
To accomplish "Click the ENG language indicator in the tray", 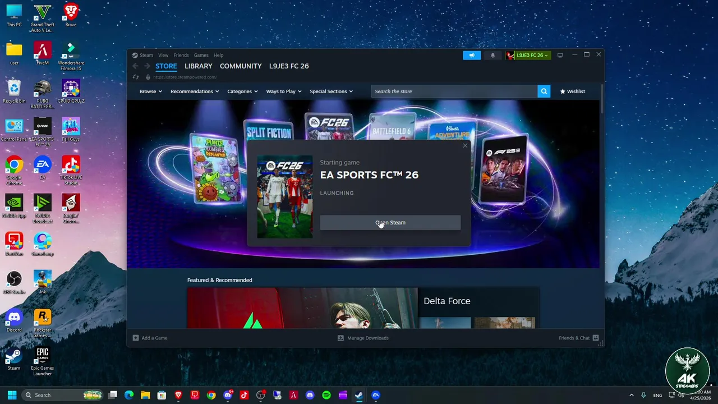I will coord(657,396).
